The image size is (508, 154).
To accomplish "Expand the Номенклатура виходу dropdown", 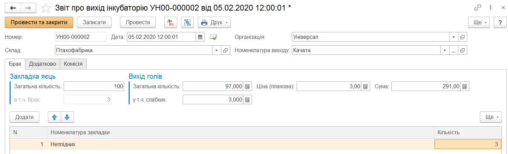I will (445, 50).
